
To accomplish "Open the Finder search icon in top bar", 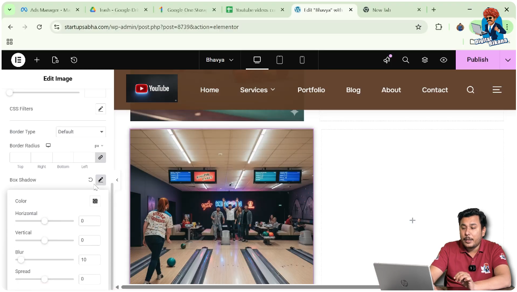I will [x=406, y=60].
